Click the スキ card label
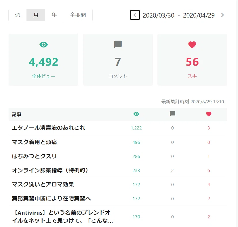The image size is (238, 227). 192,76
